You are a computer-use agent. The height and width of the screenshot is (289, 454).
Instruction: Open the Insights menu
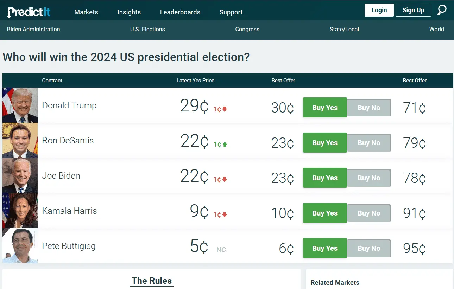point(129,12)
